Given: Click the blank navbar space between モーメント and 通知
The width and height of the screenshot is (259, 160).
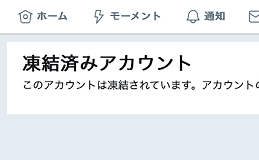Looking at the screenshot, I should pos(173,16).
